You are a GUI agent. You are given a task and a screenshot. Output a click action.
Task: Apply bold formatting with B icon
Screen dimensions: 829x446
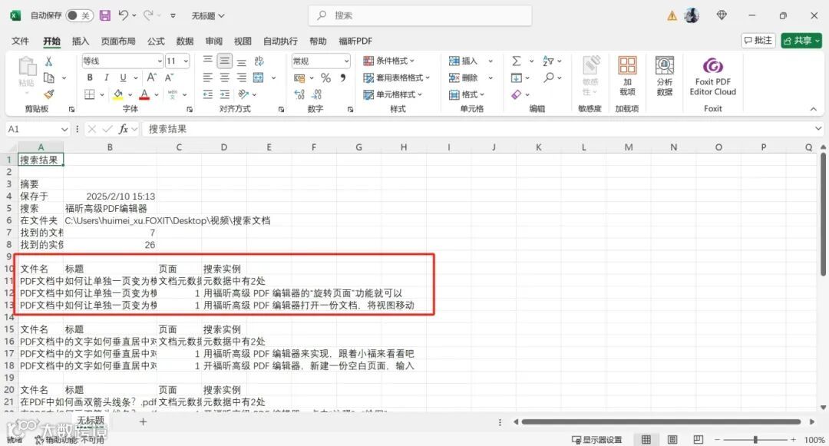[x=90, y=78]
